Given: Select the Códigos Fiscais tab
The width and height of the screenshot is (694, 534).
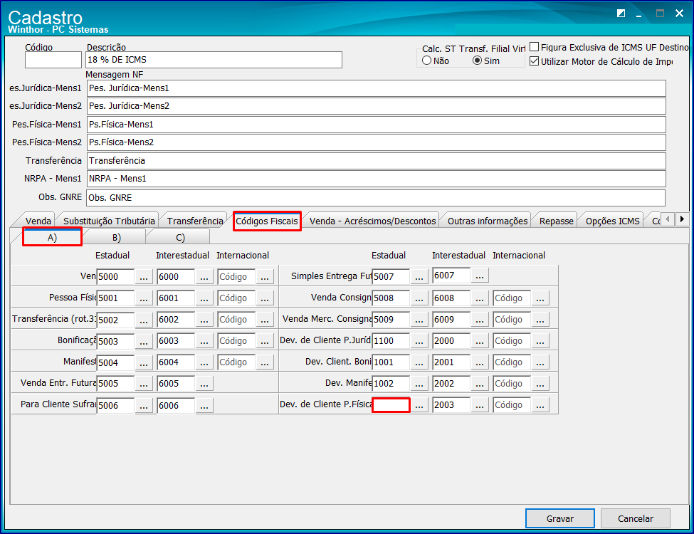Looking at the screenshot, I should pyautogui.click(x=267, y=221).
